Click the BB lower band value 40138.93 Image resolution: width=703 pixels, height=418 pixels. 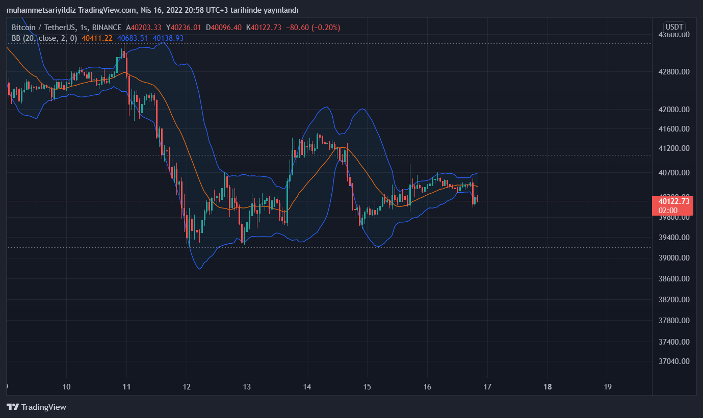[x=168, y=38]
